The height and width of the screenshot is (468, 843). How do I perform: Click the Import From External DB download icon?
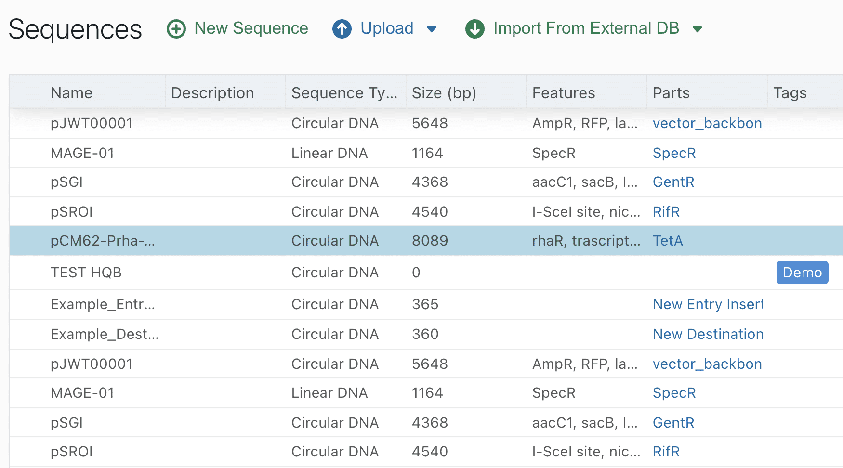(474, 29)
